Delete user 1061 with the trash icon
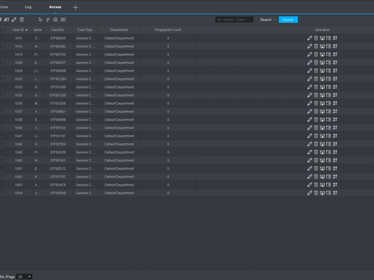Viewport: 374px width, 280px height. 316,168
